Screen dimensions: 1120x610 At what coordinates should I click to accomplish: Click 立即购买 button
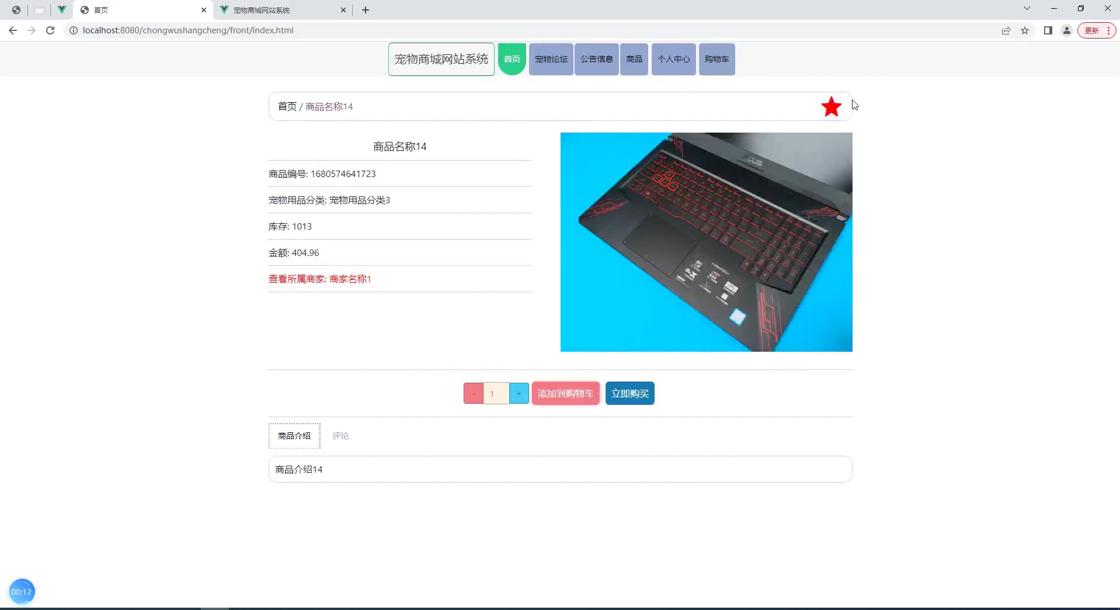tap(630, 393)
